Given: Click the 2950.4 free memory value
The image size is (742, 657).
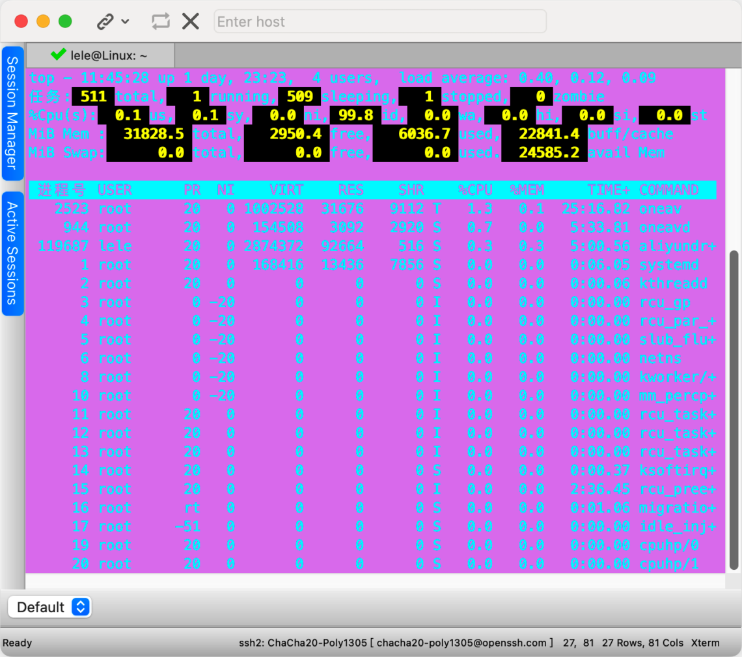Looking at the screenshot, I should 295,134.
